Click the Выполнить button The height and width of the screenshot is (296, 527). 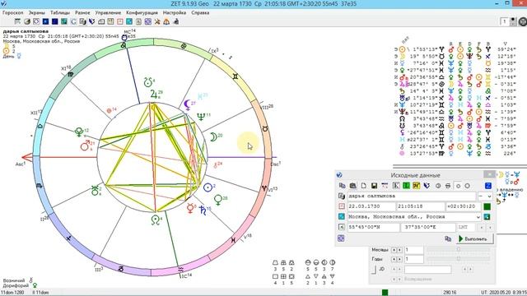[475, 239]
